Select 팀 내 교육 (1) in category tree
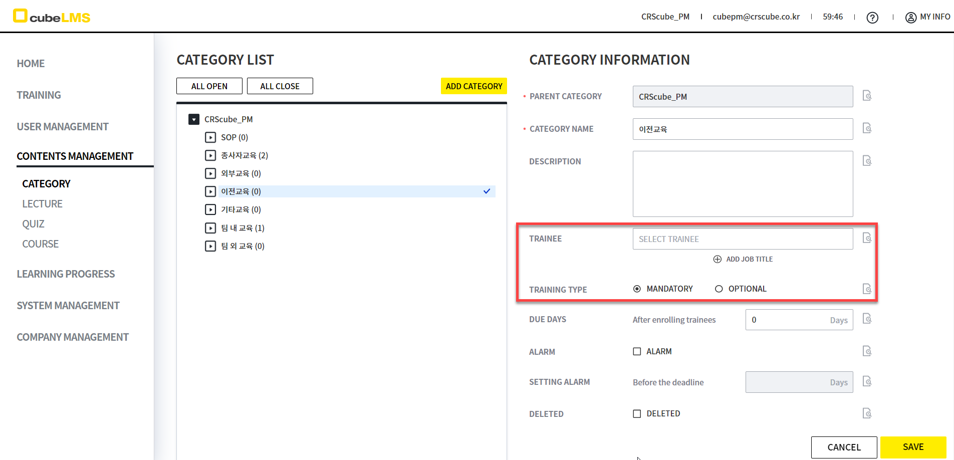This screenshot has width=954, height=460. pos(243,228)
